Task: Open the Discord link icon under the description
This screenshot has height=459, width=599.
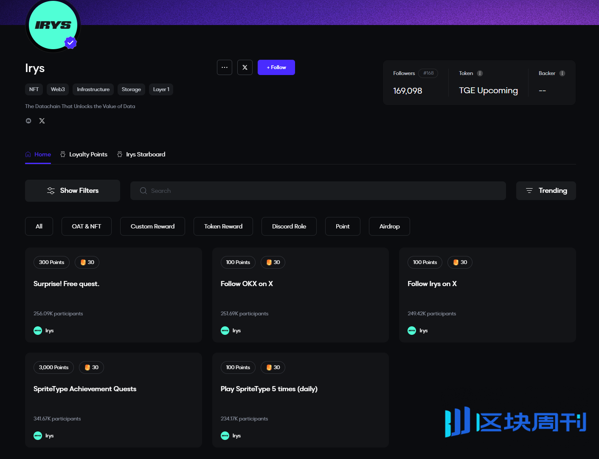Action: (x=28, y=121)
